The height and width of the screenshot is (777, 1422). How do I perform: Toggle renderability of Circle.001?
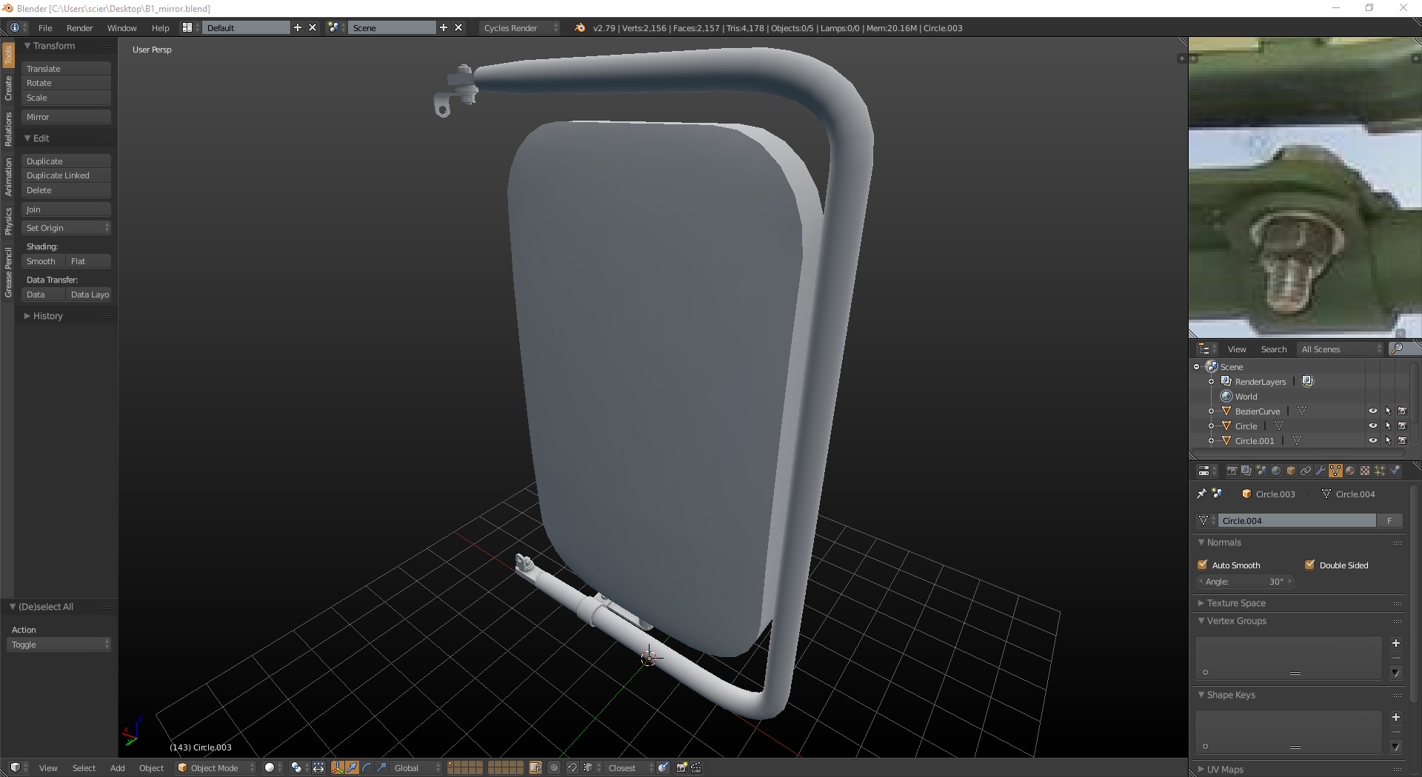click(x=1402, y=441)
